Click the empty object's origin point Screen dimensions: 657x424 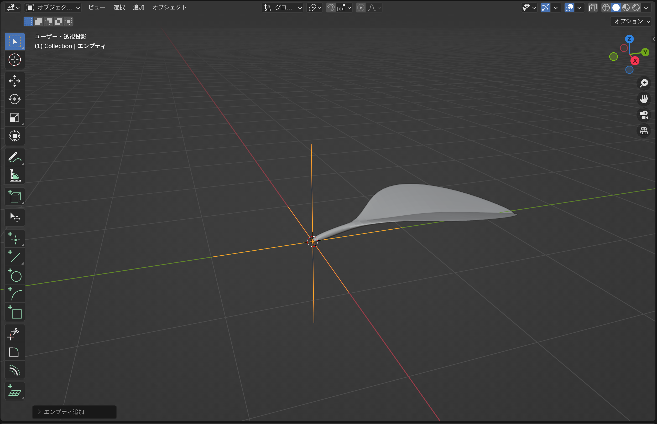tap(312, 241)
